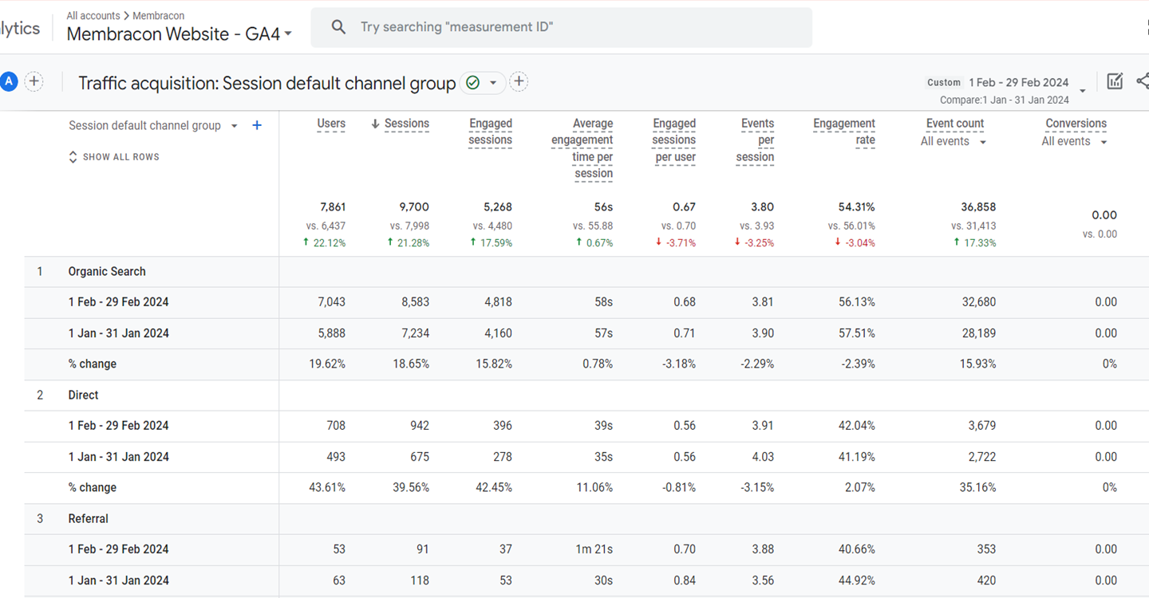The image size is (1149, 598).
Task: Open the dropdown next to the green checkmark
Action: 493,83
